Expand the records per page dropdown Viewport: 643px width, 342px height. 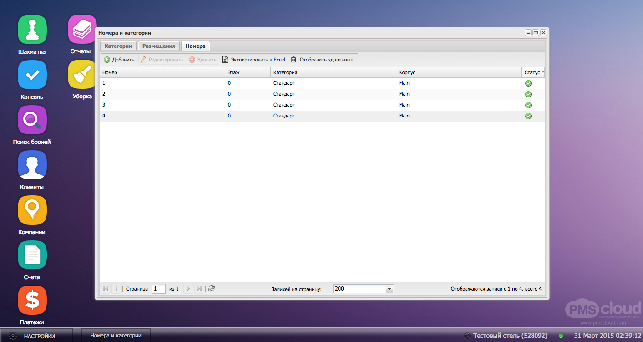[x=390, y=289]
